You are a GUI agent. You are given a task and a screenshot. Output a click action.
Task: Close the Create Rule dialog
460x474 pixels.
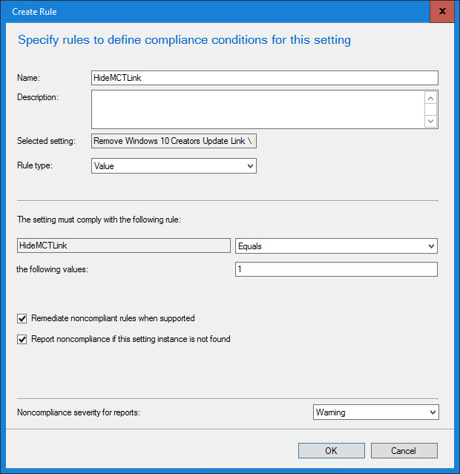click(x=442, y=12)
